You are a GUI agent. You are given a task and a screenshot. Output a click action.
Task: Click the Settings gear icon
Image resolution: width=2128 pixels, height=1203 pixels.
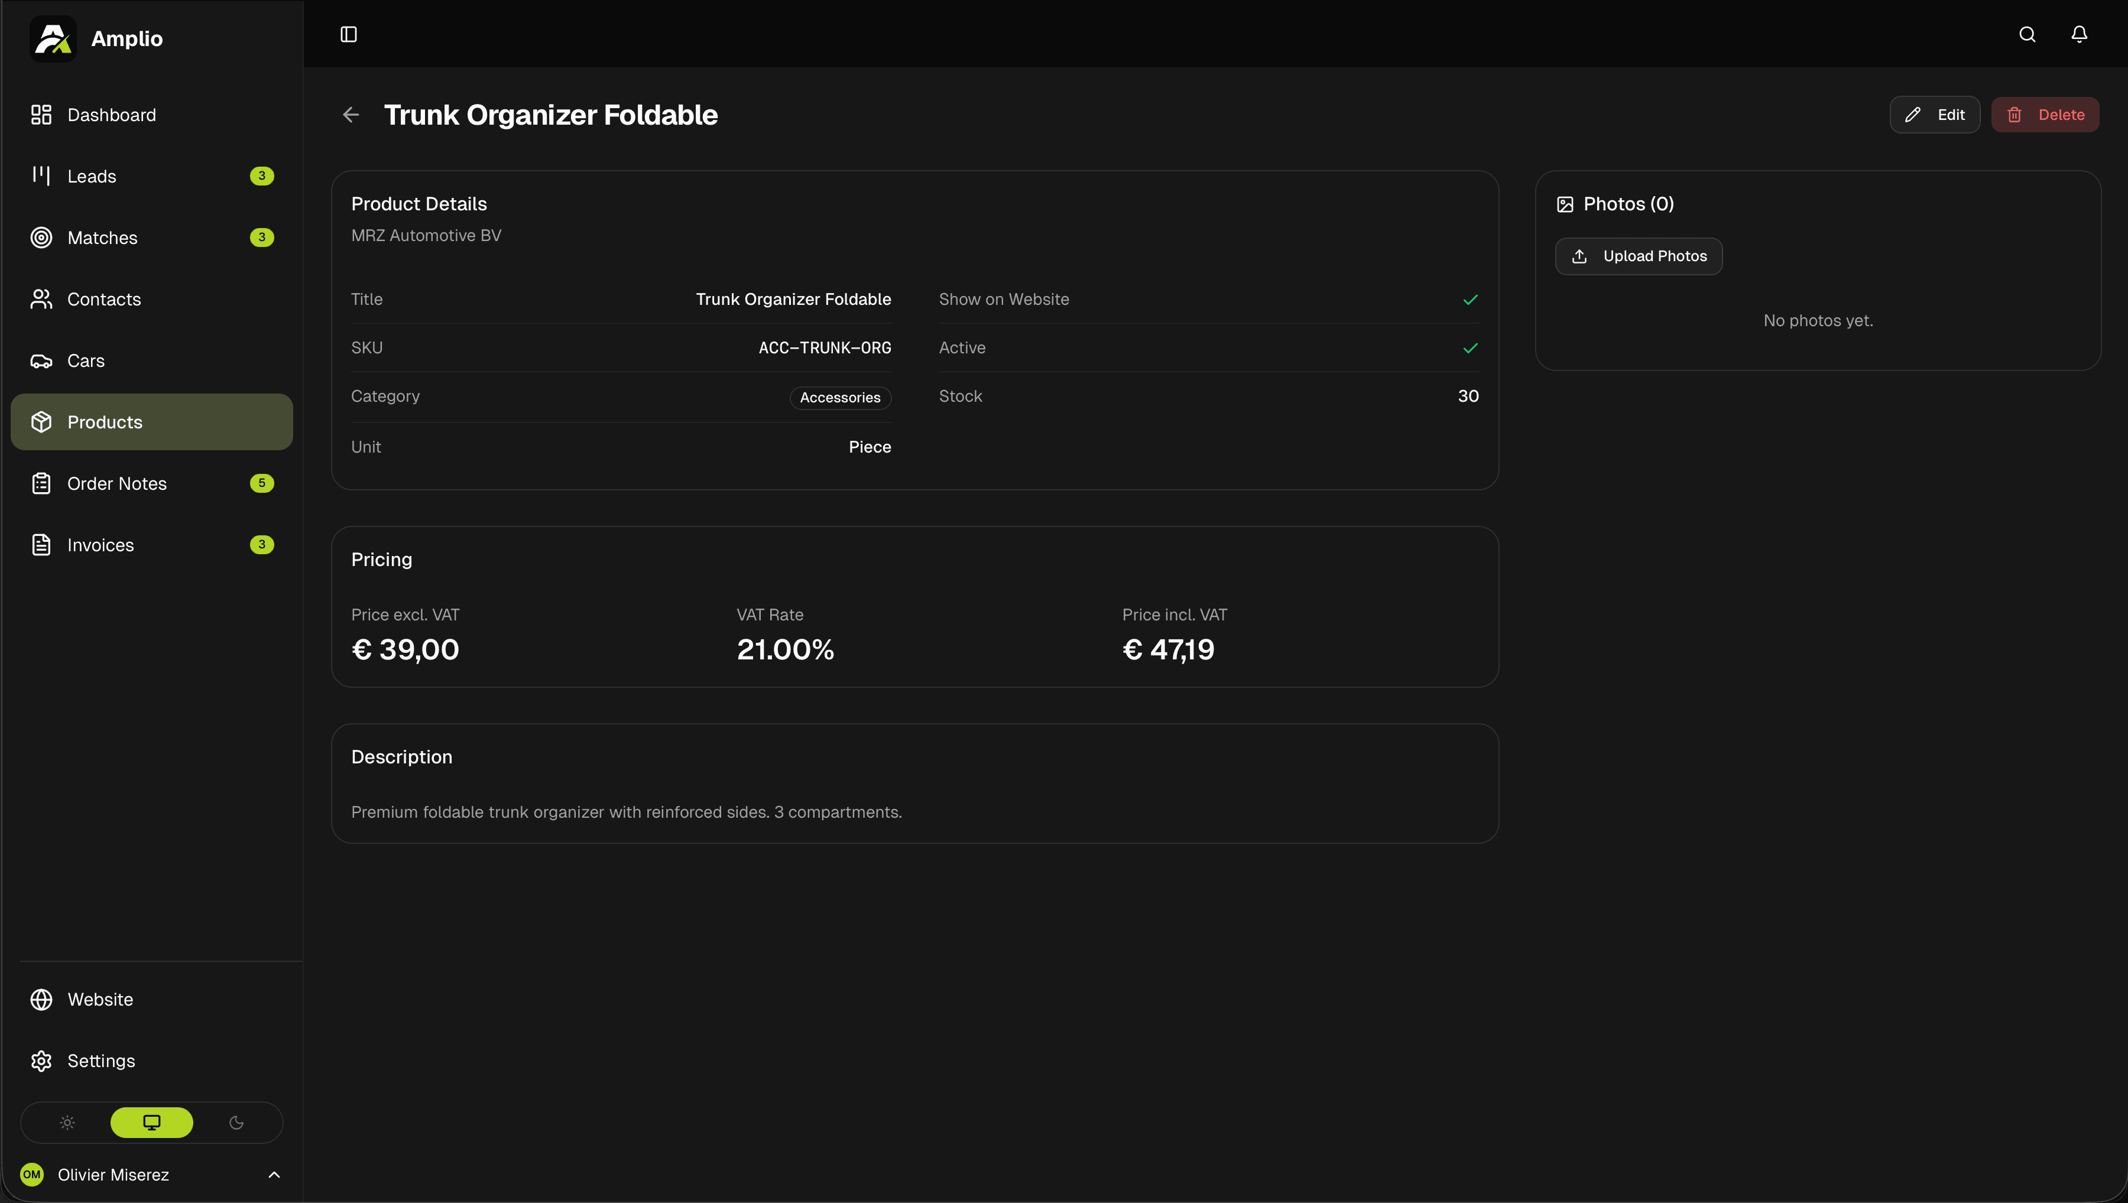pos(41,1061)
